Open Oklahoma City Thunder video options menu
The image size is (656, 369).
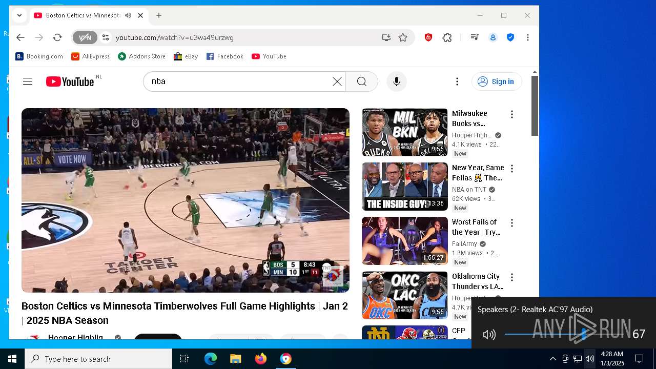coord(511,277)
